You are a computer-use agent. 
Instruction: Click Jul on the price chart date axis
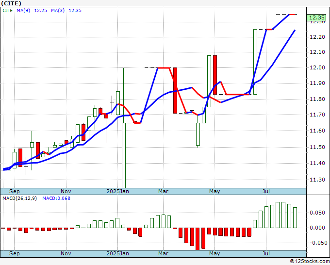[x=266, y=191]
